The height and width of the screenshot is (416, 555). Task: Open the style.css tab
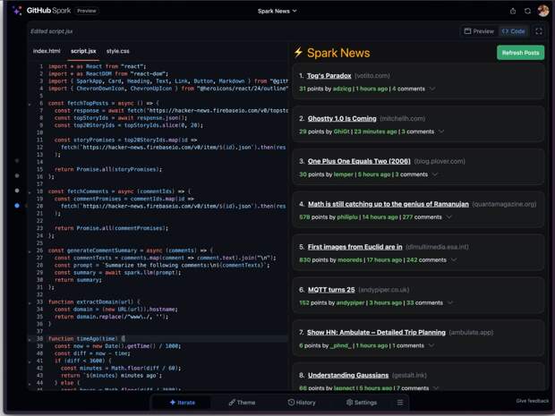(117, 51)
